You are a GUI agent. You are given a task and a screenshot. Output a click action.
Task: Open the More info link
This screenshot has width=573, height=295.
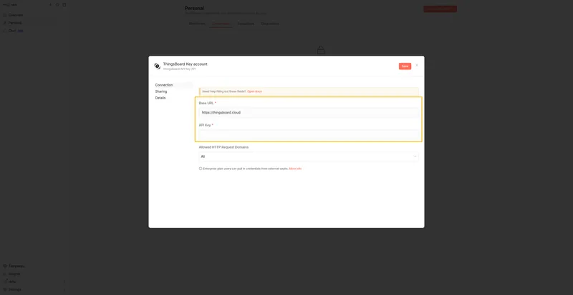(x=295, y=169)
